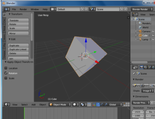The height and width of the screenshot is (119, 155).
Task: Click the scene browse icon
Action: pyautogui.click(x=92, y=9)
